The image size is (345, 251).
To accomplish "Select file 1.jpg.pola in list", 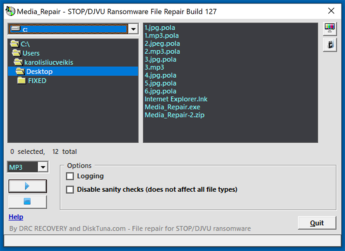I will (160, 28).
